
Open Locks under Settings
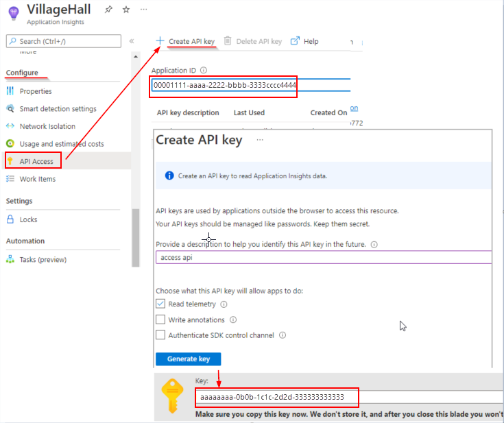pyautogui.click(x=28, y=219)
